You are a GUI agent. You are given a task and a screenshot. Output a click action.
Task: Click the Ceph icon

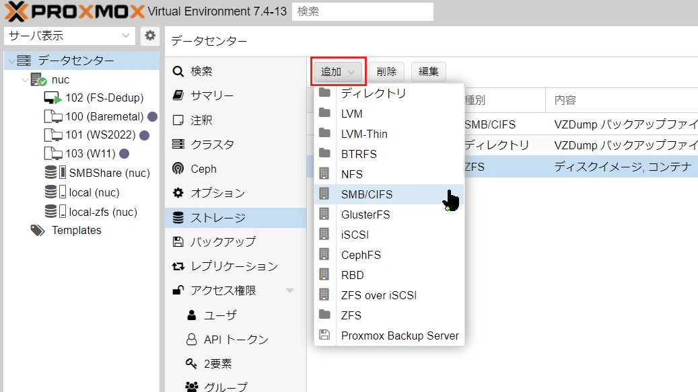coord(178,169)
